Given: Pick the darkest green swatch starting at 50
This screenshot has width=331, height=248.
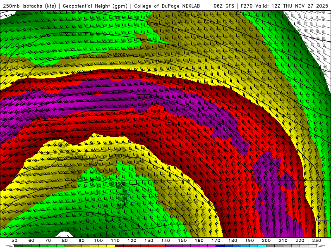Looking at the screenshot, I should click(18, 246).
